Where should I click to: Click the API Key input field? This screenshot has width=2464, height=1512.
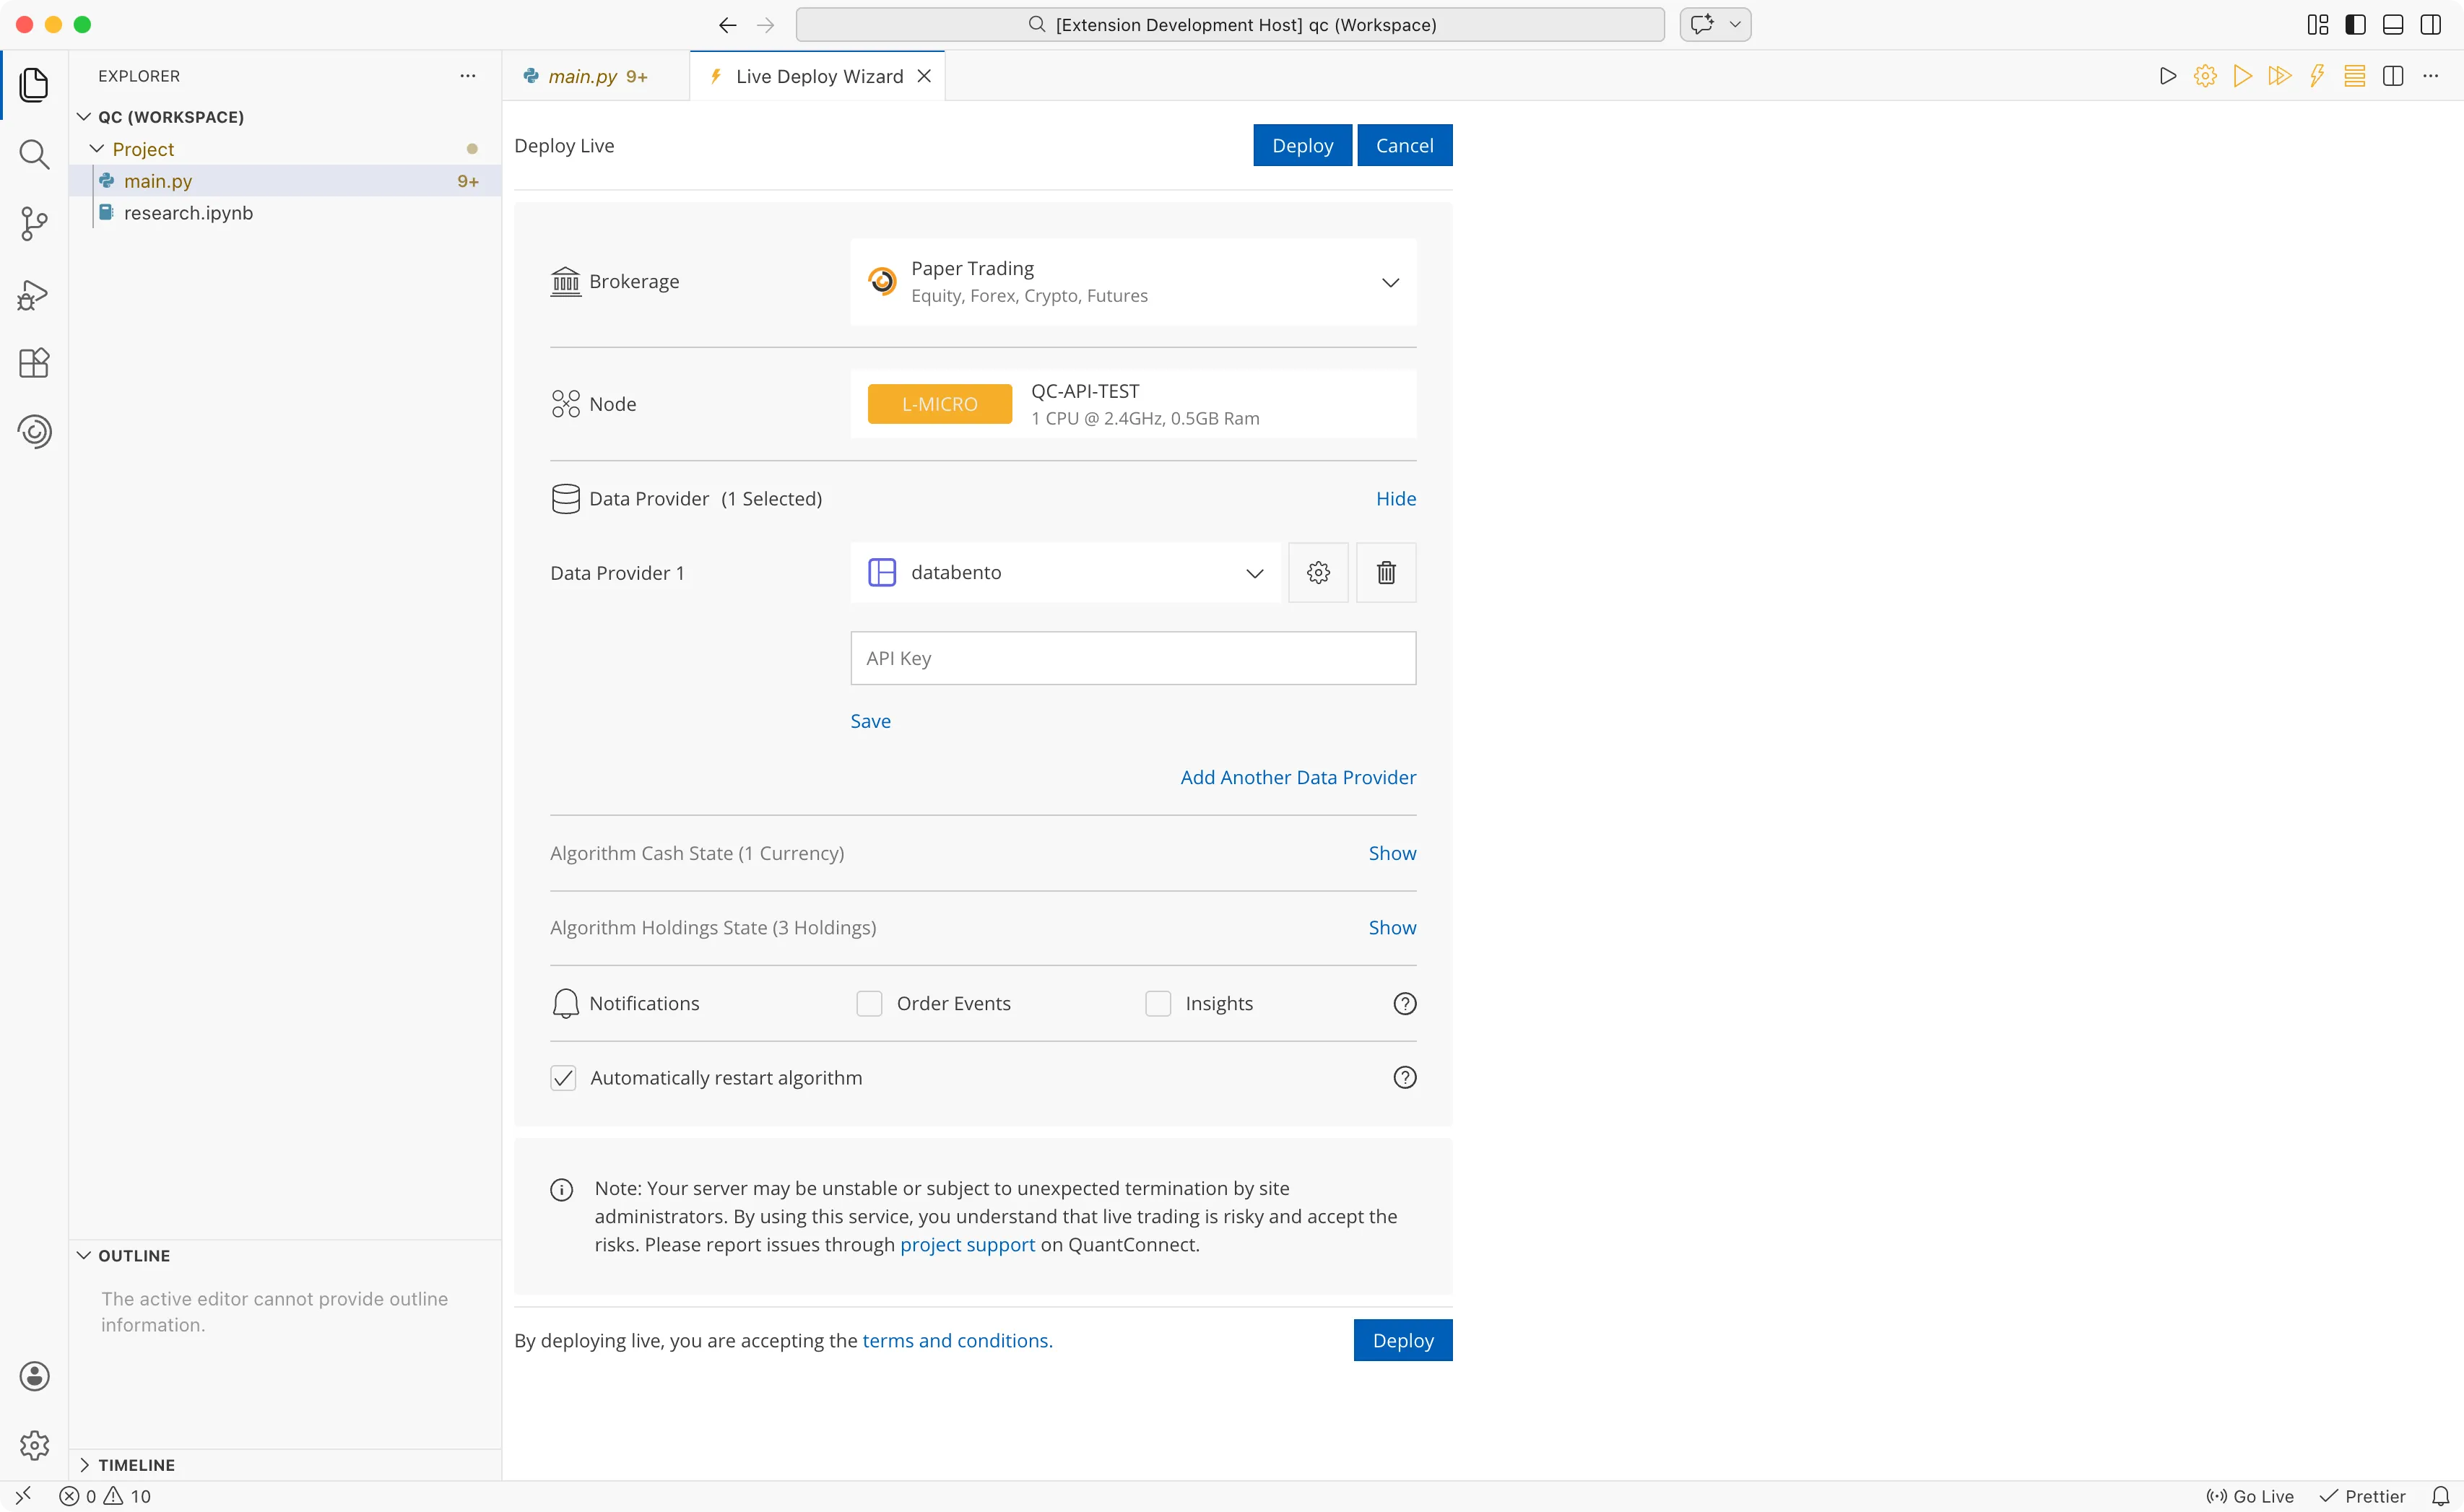(x=1132, y=658)
